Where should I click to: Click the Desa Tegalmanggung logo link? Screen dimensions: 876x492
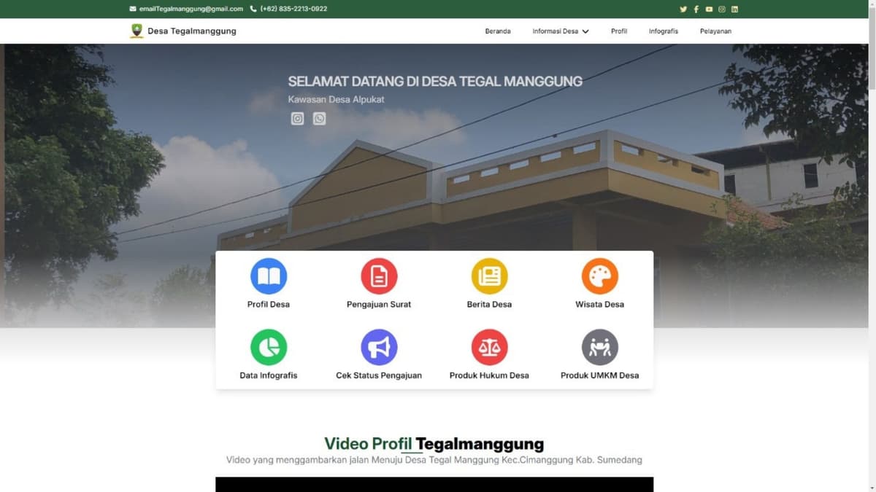pyautogui.click(x=183, y=31)
